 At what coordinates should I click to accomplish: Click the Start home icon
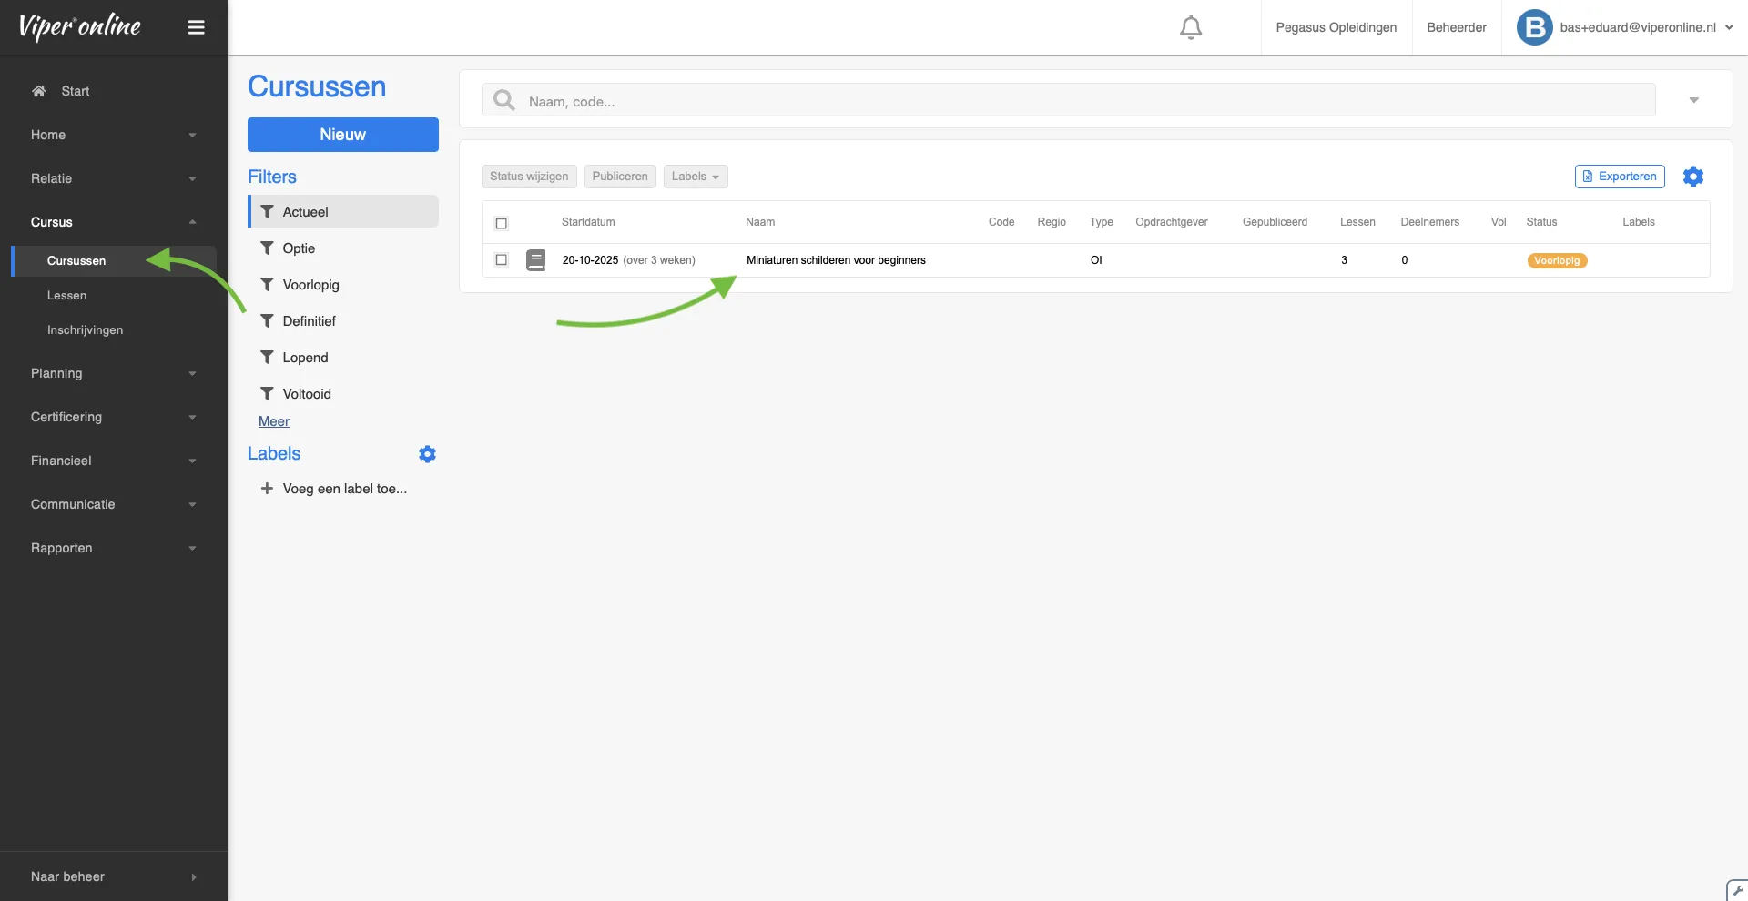click(x=39, y=91)
